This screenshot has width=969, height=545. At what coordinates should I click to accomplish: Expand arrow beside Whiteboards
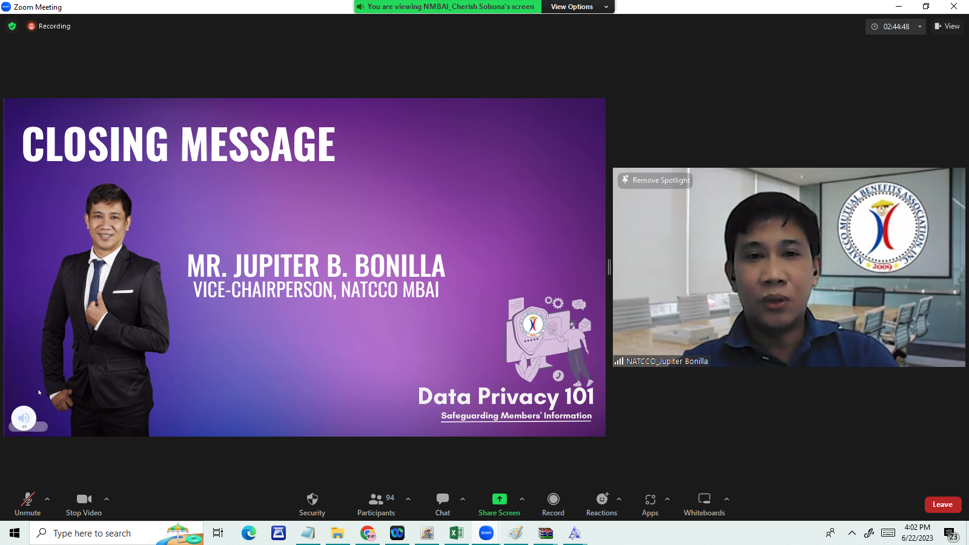(727, 499)
